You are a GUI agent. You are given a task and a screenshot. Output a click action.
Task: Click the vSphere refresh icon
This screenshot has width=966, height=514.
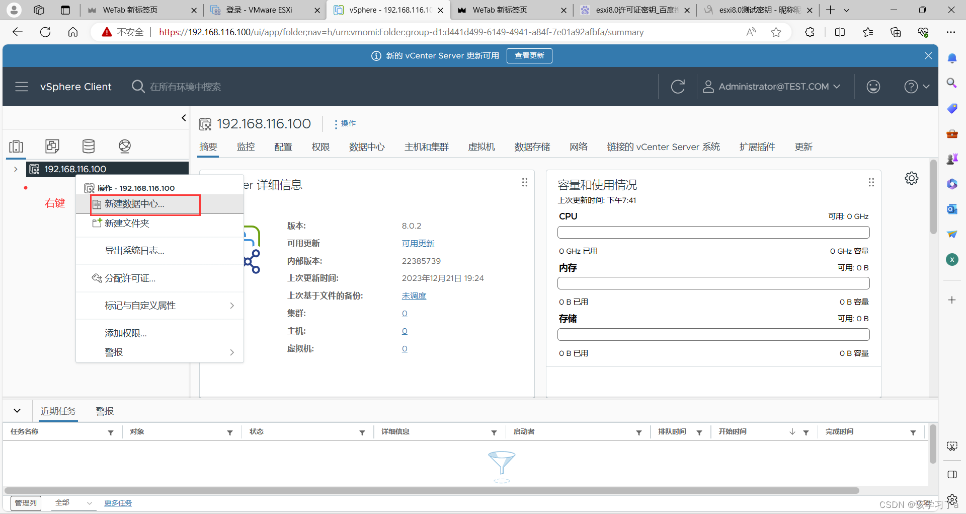[678, 87]
